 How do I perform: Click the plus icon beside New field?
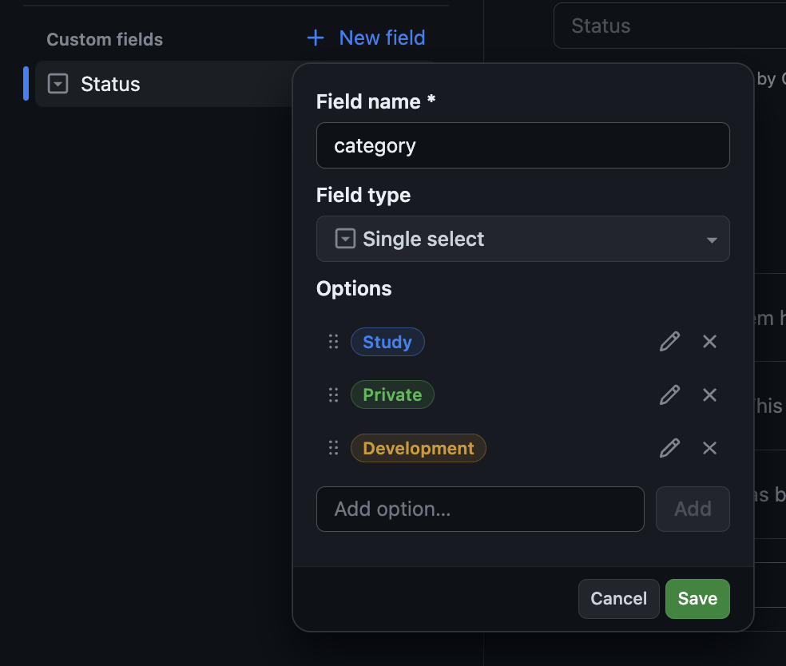[x=315, y=38]
